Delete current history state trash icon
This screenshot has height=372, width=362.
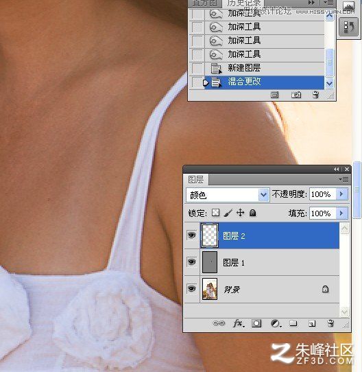[315, 95]
